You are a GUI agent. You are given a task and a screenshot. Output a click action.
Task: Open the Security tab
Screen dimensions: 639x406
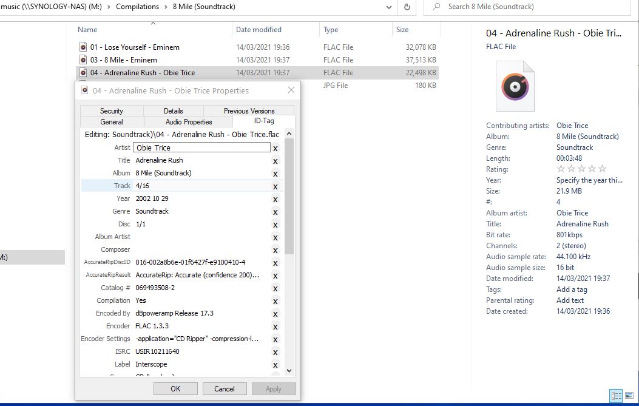click(x=112, y=111)
